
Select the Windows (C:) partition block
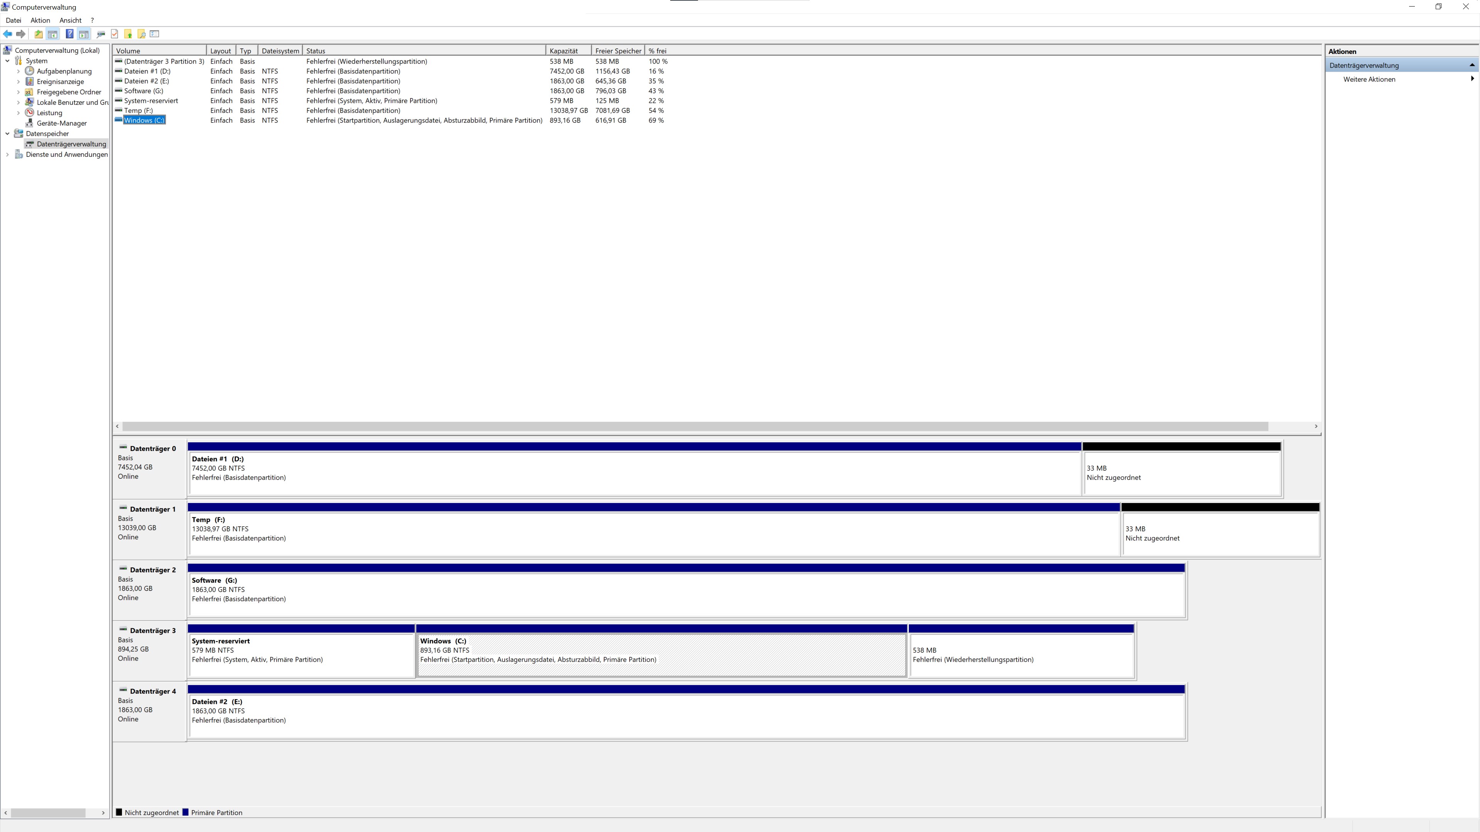[x=661, y=654]
